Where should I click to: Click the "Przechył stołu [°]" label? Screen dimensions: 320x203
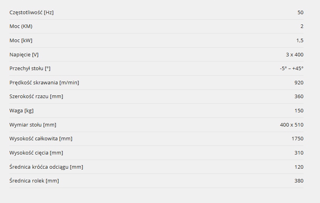(30, 68)
